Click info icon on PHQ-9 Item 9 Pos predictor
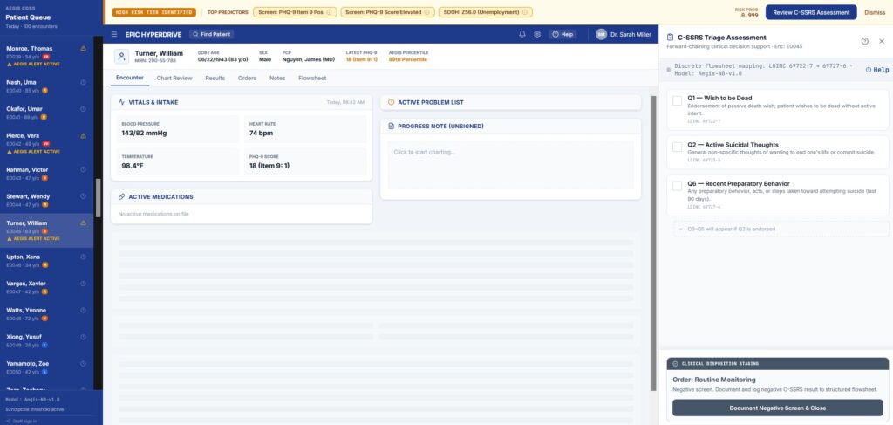This screenshot has width=893, height=425. pos(331,12)
